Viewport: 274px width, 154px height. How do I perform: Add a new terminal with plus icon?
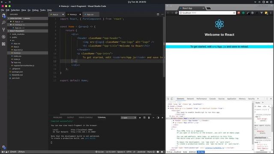coord(140,118)
